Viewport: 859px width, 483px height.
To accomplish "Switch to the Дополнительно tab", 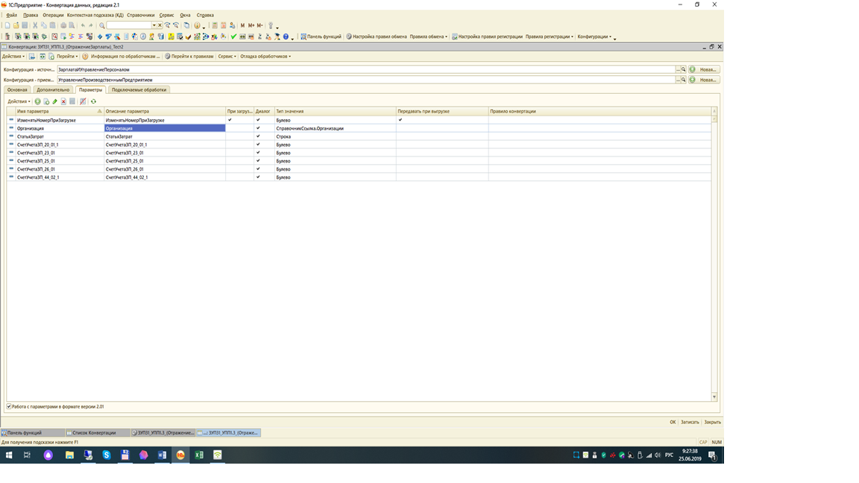I will tap(53, 89).
